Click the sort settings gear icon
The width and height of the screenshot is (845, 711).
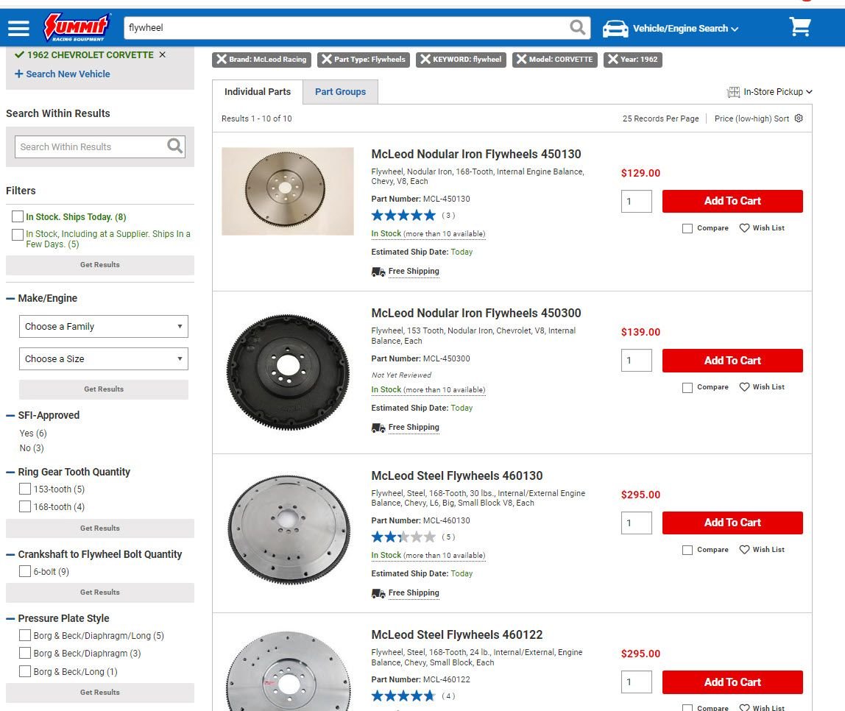(799, 118)
